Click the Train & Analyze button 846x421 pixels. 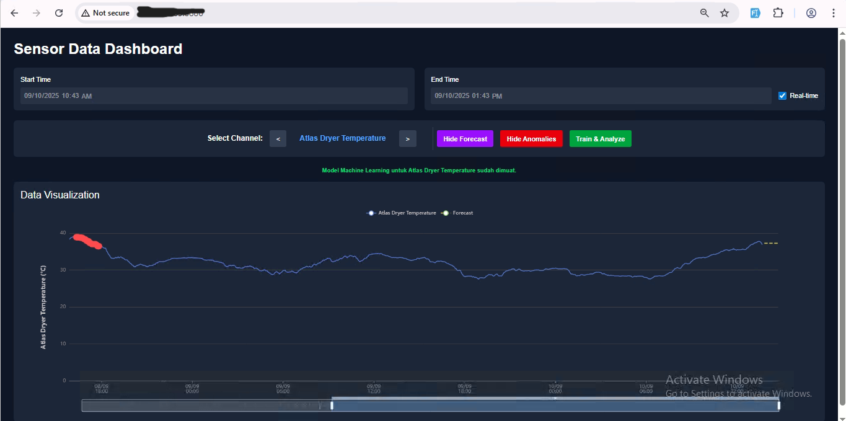click(601, 139)
